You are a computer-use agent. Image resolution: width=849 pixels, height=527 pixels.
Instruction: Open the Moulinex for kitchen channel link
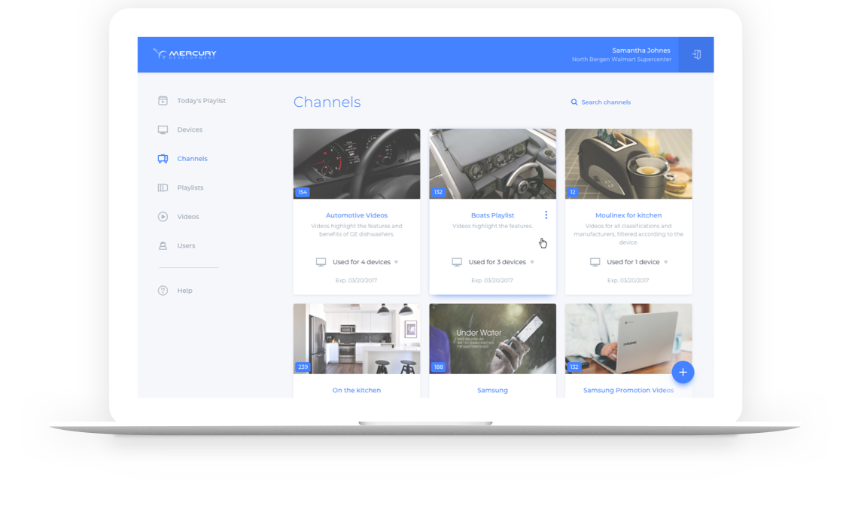[x=628, y=215]
